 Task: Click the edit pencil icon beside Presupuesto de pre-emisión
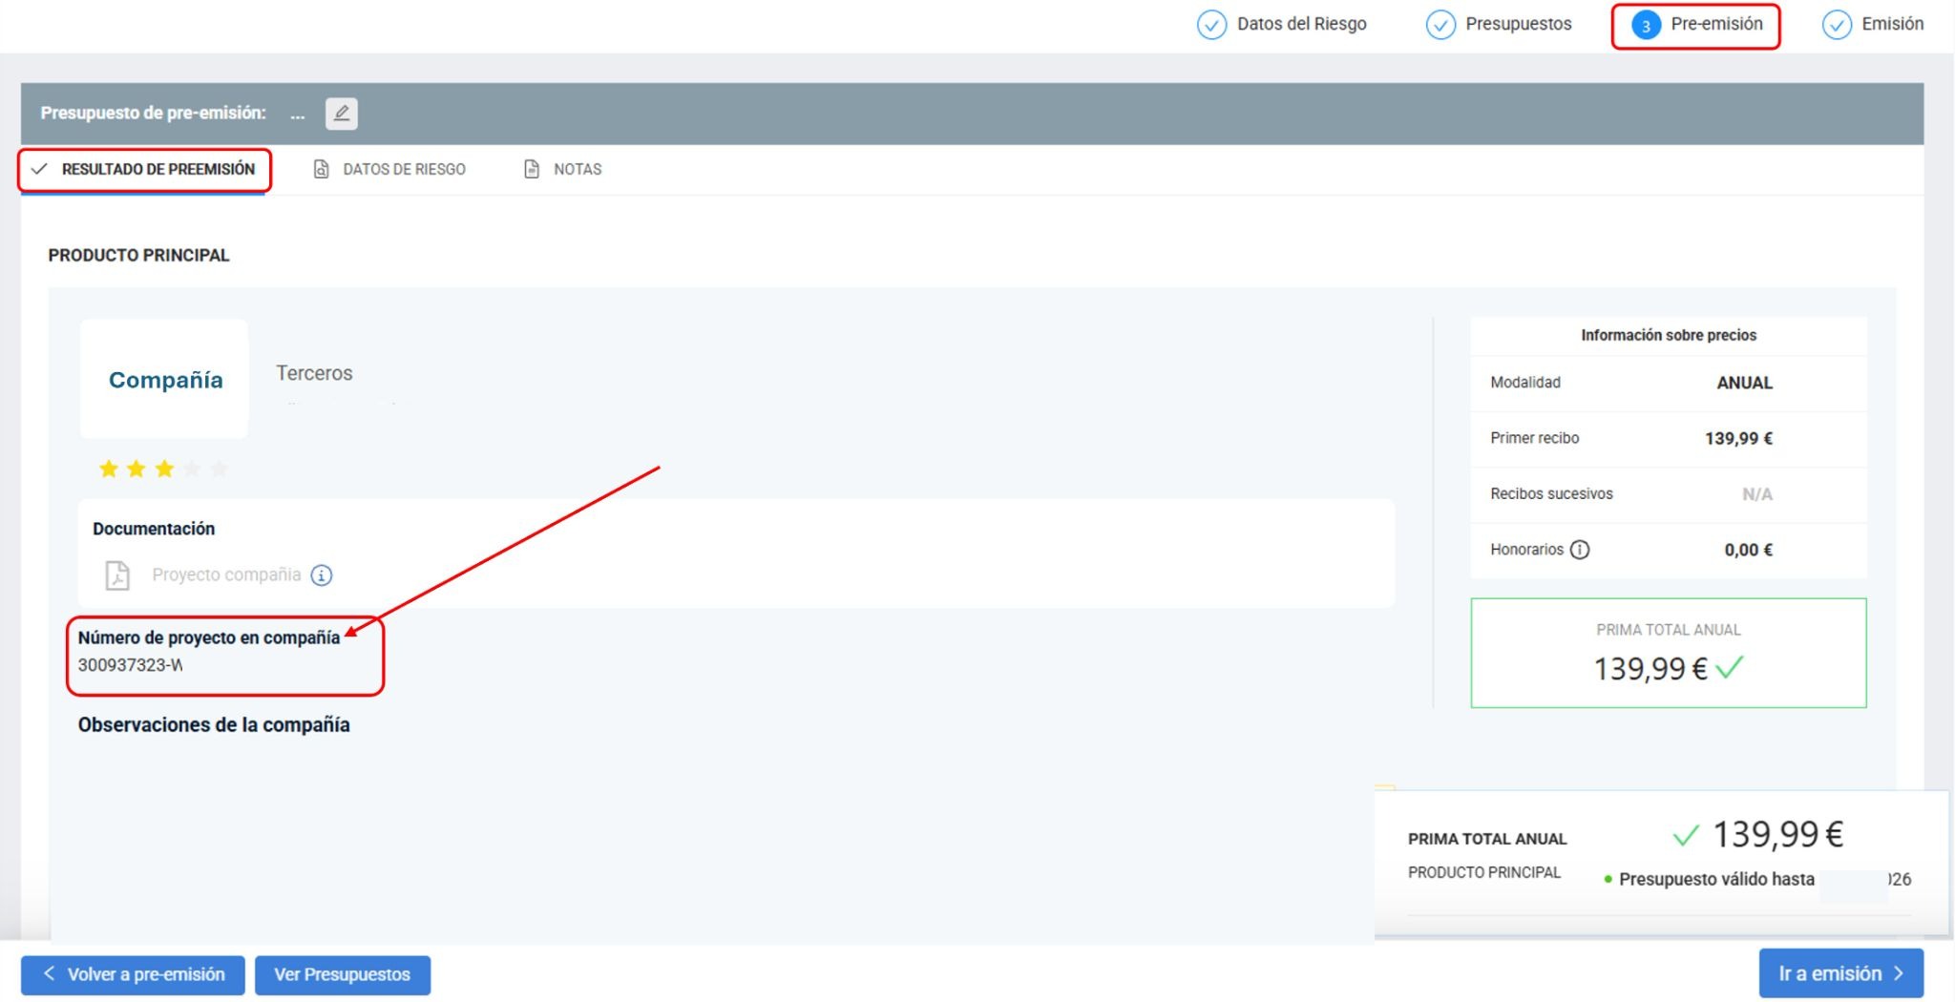pyautogui.click(x=341, y=114)
